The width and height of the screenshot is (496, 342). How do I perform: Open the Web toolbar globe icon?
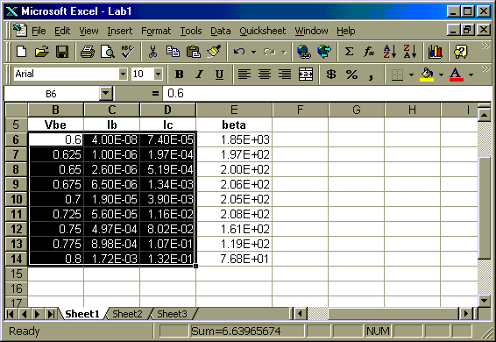[x=324, y=52]
